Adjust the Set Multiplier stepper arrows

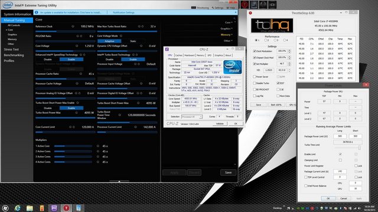(x=289, y=64)
